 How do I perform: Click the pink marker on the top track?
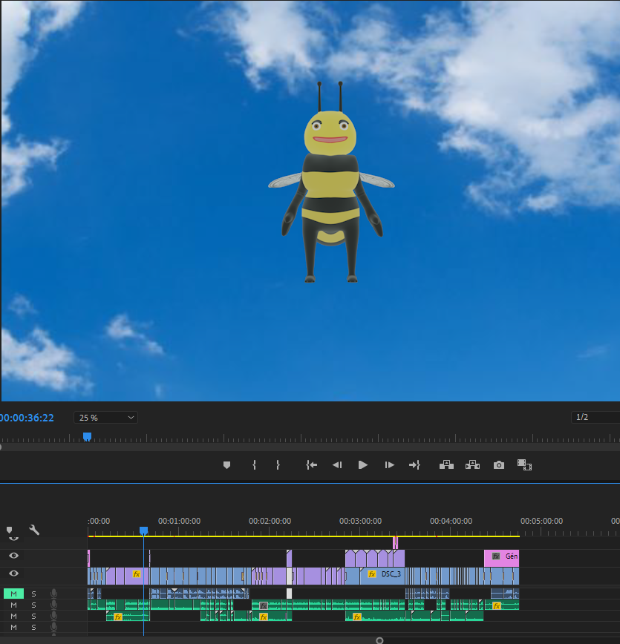(395, 542)
